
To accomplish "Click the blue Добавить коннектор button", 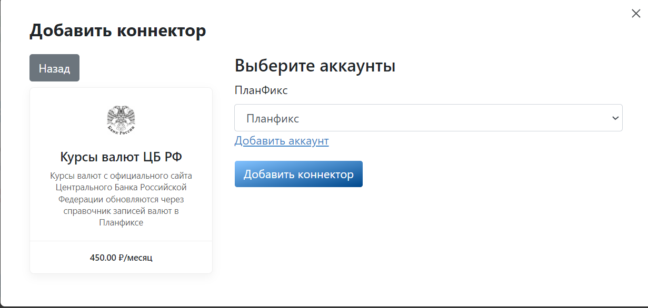I will (x=298, y=174).
